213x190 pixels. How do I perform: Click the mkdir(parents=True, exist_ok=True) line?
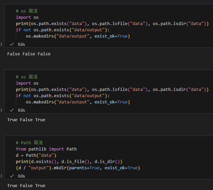click(78, 168)
